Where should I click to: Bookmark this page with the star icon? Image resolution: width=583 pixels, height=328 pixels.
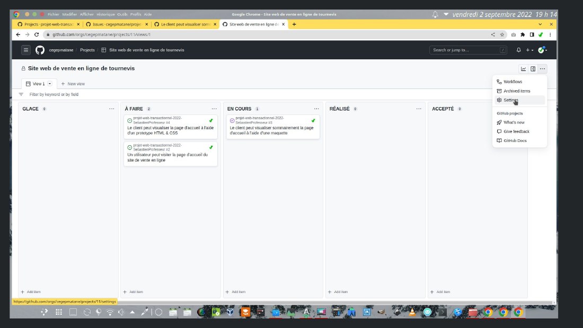coord(502,34)
